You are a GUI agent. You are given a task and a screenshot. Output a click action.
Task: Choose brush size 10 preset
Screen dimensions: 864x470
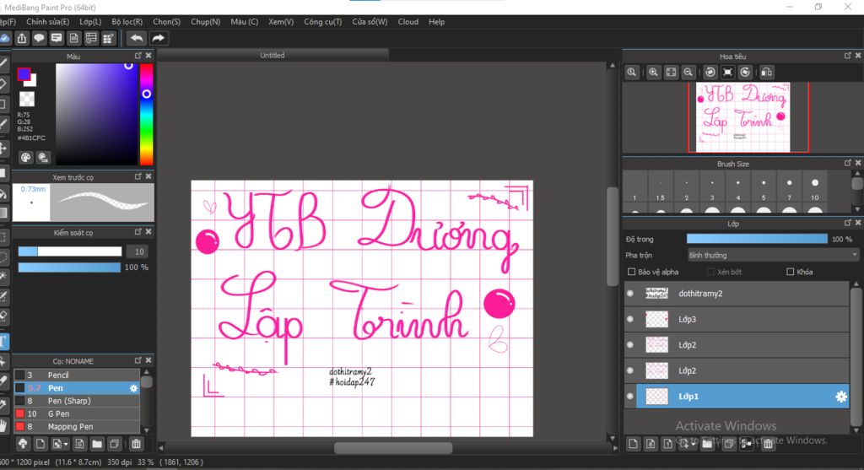815,188
